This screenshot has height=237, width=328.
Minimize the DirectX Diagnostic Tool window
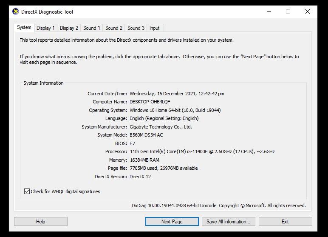coord(269,11)
